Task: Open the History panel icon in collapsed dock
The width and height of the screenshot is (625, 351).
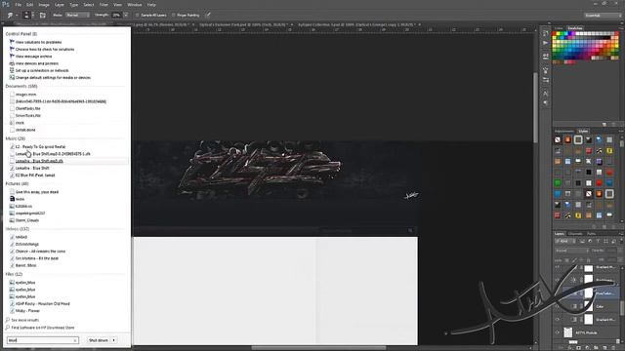Action: pyautogui.click(x=545, y=33)
